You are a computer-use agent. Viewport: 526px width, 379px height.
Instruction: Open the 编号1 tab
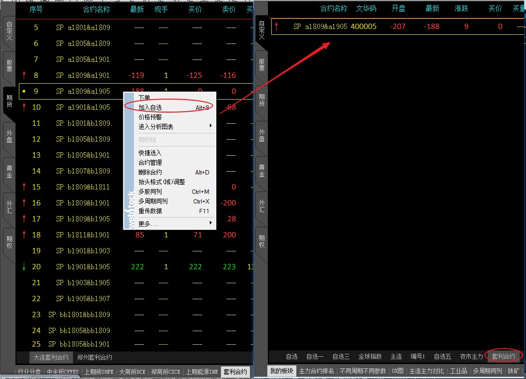(x=418, y=356)
